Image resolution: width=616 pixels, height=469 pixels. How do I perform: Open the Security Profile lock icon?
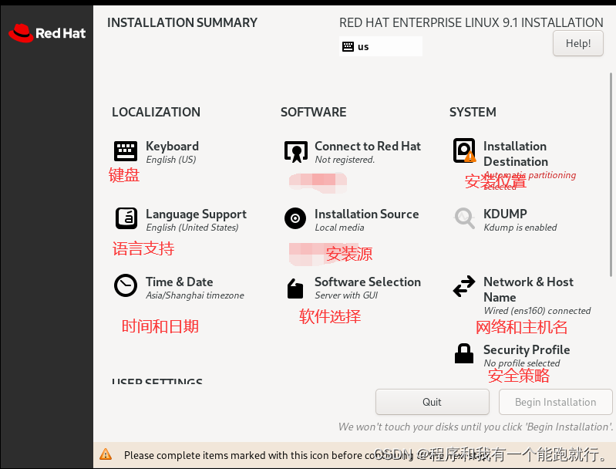(x=464, y=353)
